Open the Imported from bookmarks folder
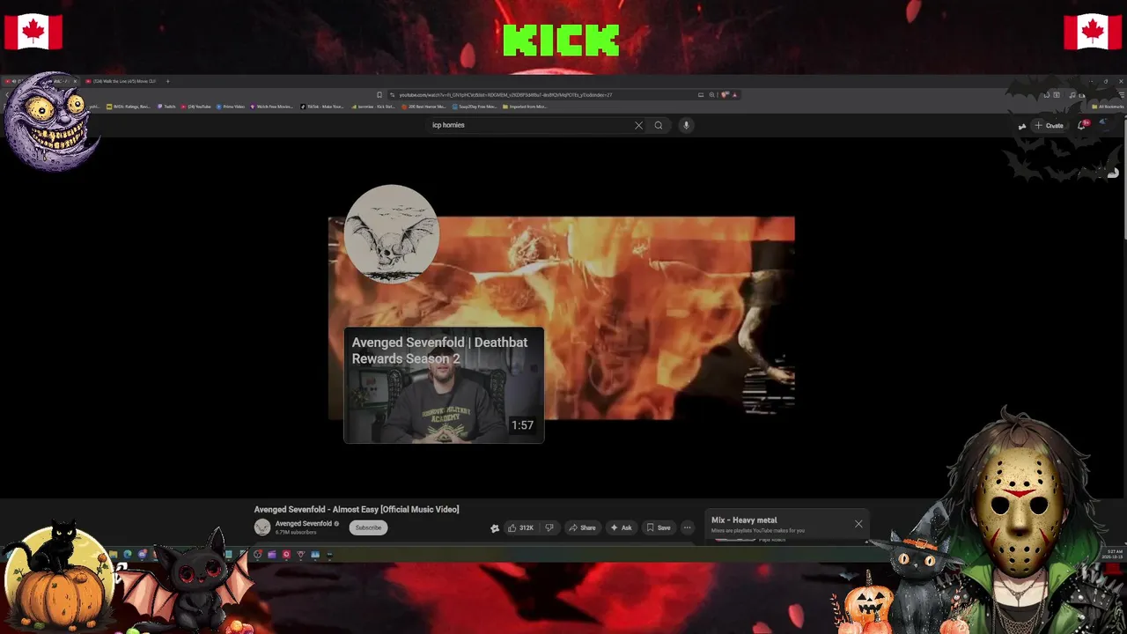 (525, 107)
